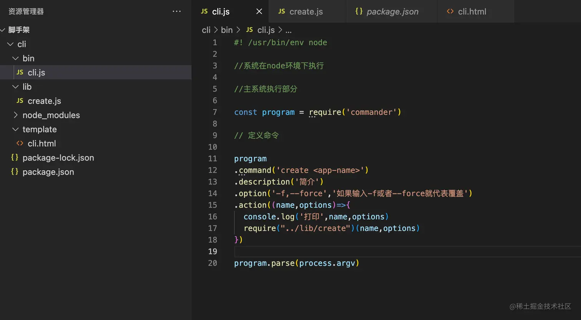Click the cli breadcrumb segment

tap(206, 30)
